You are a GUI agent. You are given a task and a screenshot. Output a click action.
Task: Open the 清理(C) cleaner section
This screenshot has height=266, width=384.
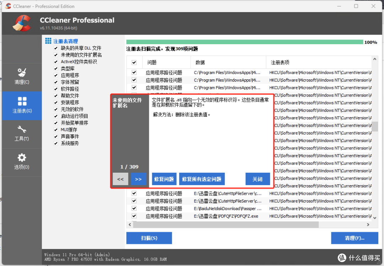coord(22,77)
